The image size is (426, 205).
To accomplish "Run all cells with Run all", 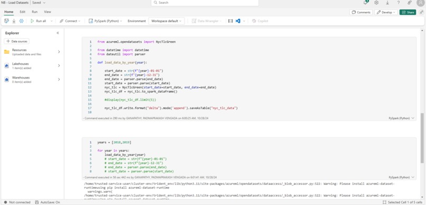I will point(38,21).
